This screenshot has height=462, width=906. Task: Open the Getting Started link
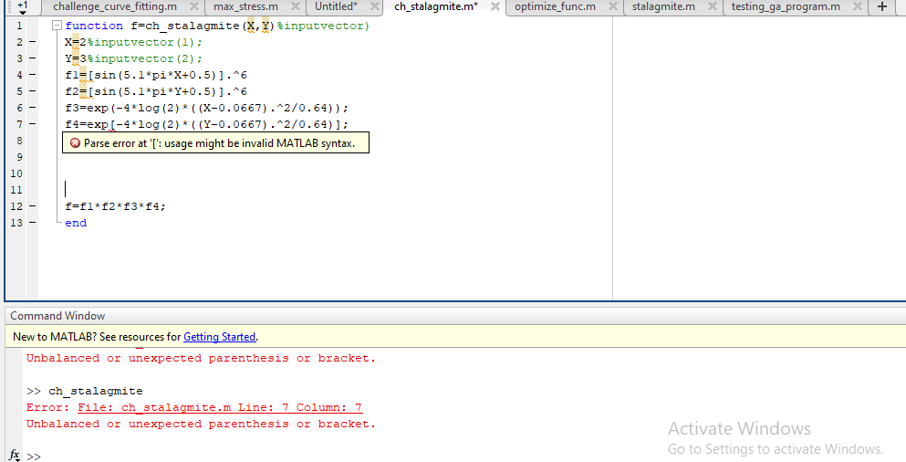point(219,337)
